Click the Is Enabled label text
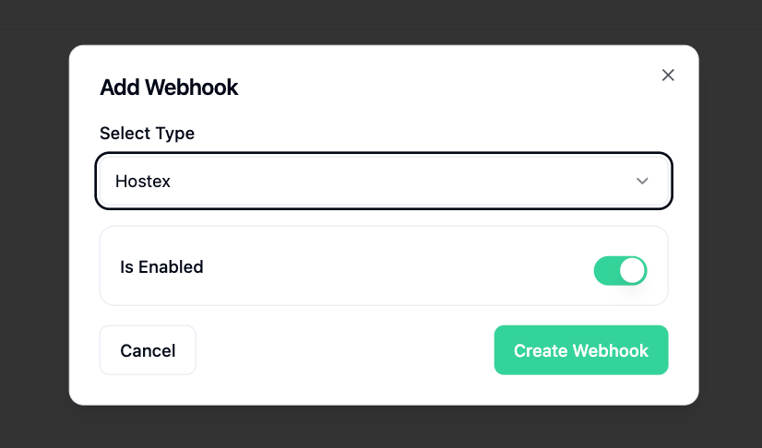 point(161,267)
